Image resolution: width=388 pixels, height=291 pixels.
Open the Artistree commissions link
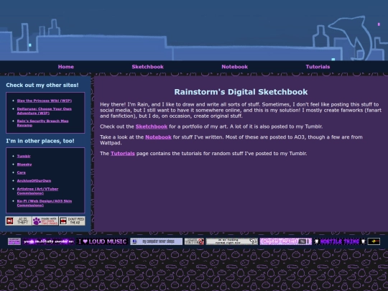[x=37, y=191]
